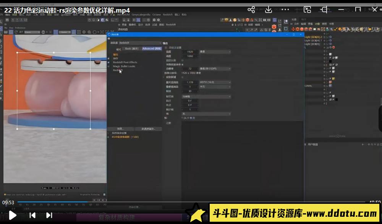Open Redshift menu in viewport menu bar

(x=171, y=24)
